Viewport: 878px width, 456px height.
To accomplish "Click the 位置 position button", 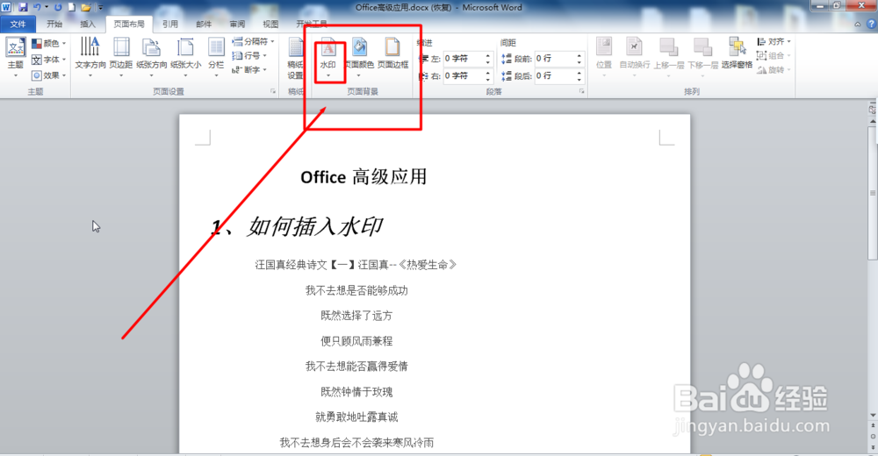I will point(604,58).
